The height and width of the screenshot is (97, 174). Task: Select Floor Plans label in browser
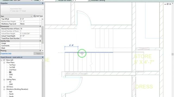(x=10, y=63)
